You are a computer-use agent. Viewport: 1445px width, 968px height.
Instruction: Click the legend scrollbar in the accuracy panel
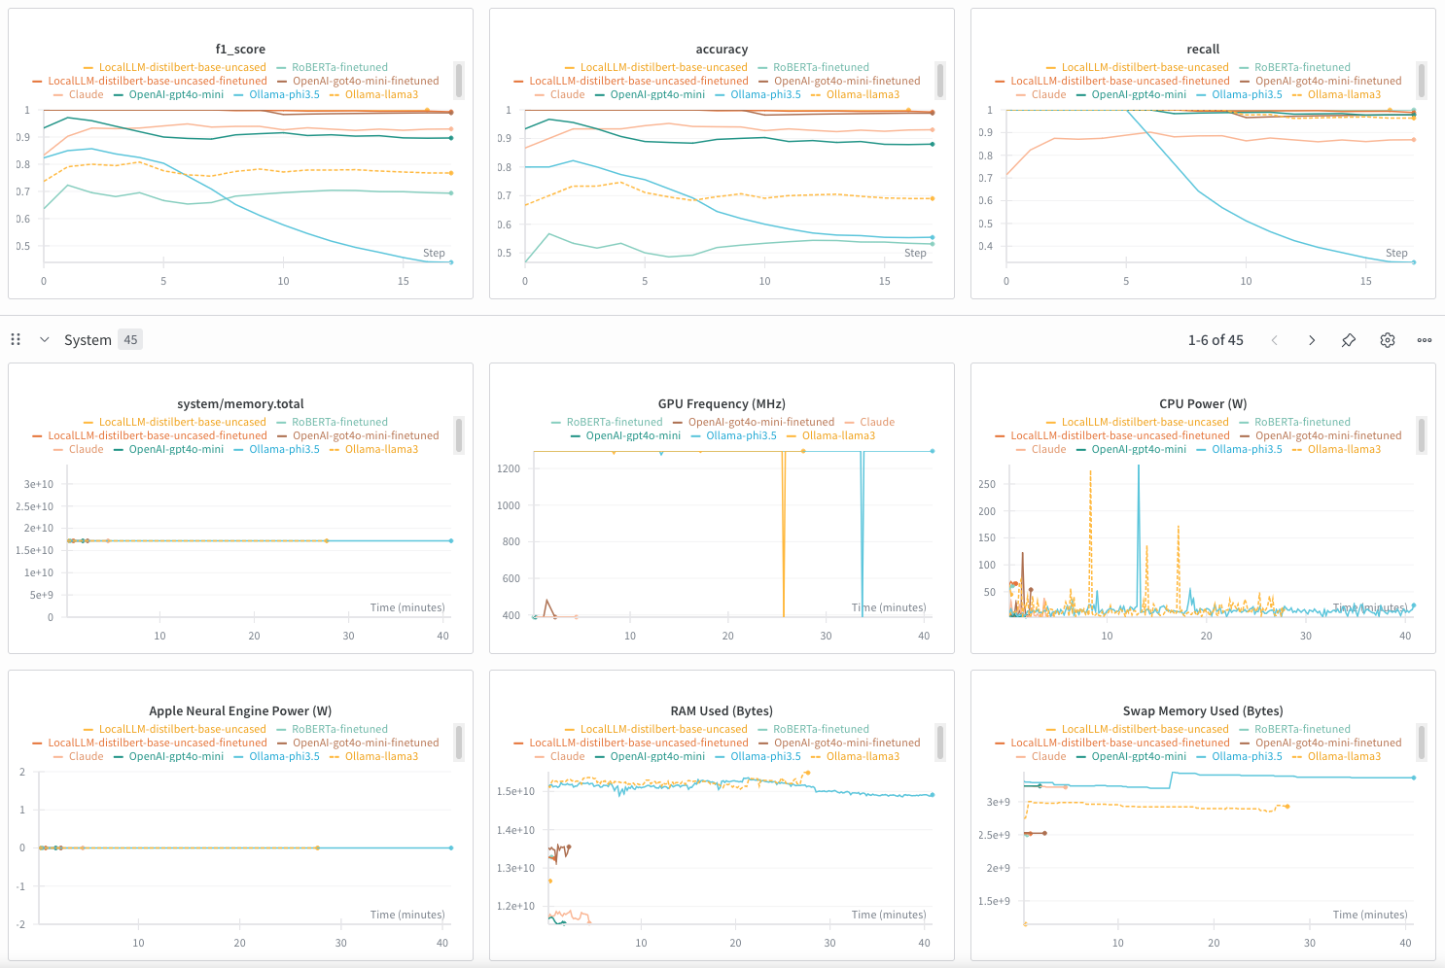click(x=940, y=80)
